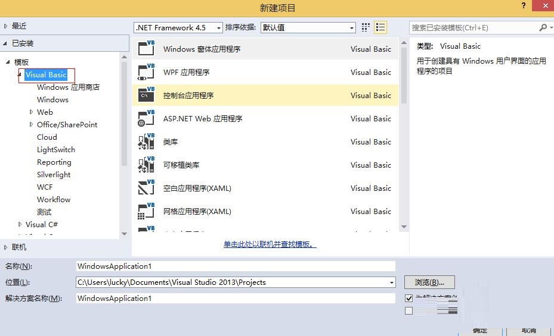This screenshot has height=336, width=554.
Task: Select the Silverlight tree item
Action: click(54, 175)
